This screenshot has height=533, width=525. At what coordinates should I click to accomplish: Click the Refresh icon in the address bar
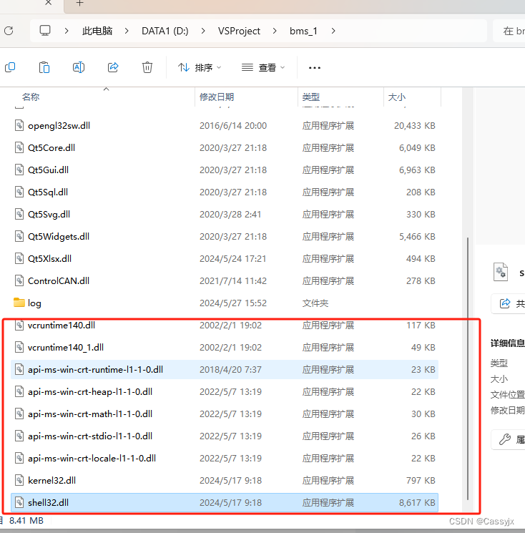point(9,31)
